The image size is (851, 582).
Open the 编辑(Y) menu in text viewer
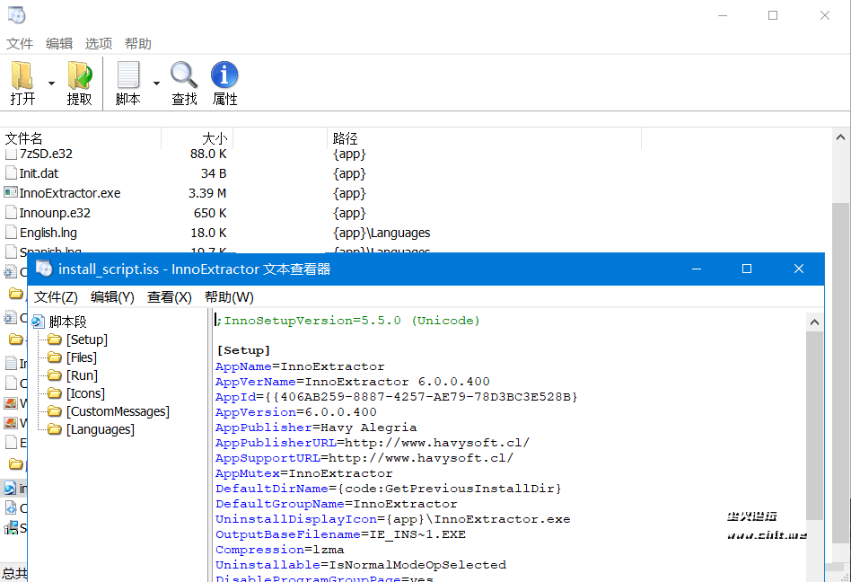(112, 296)
